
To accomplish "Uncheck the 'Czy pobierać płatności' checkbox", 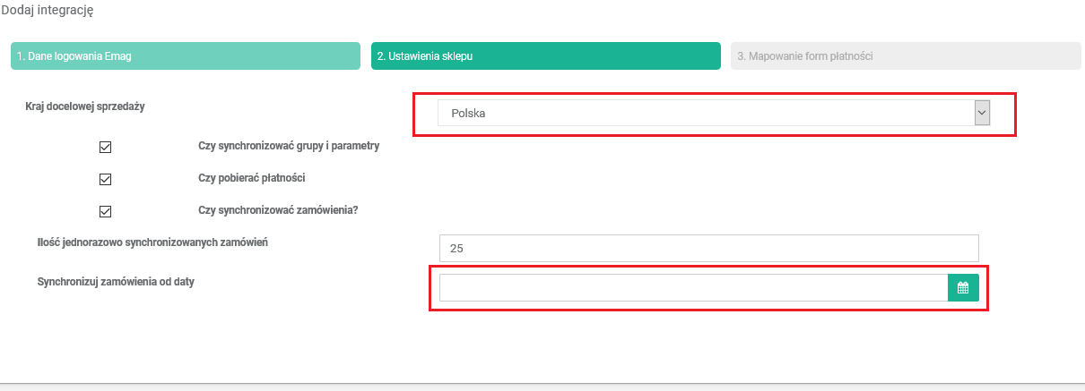I will [x=105, y=179].
